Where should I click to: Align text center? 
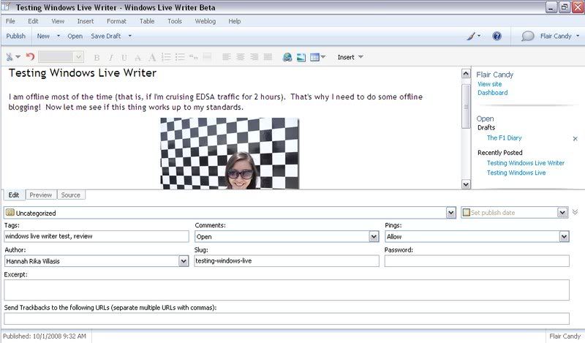click(x=241, y=57)
